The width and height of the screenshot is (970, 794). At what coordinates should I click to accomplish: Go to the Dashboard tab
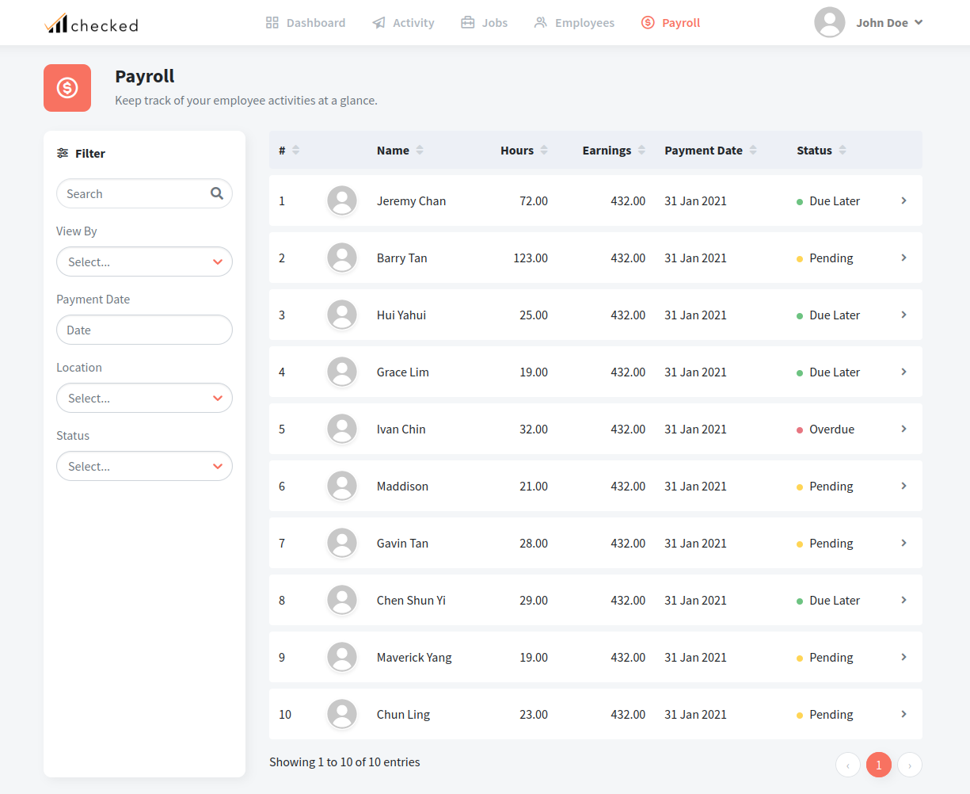point(306,23)
